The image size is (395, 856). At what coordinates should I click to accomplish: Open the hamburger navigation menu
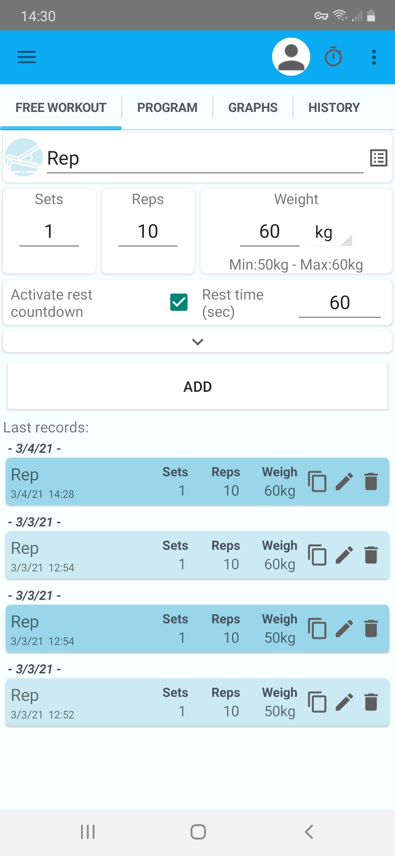click(27, 57)
